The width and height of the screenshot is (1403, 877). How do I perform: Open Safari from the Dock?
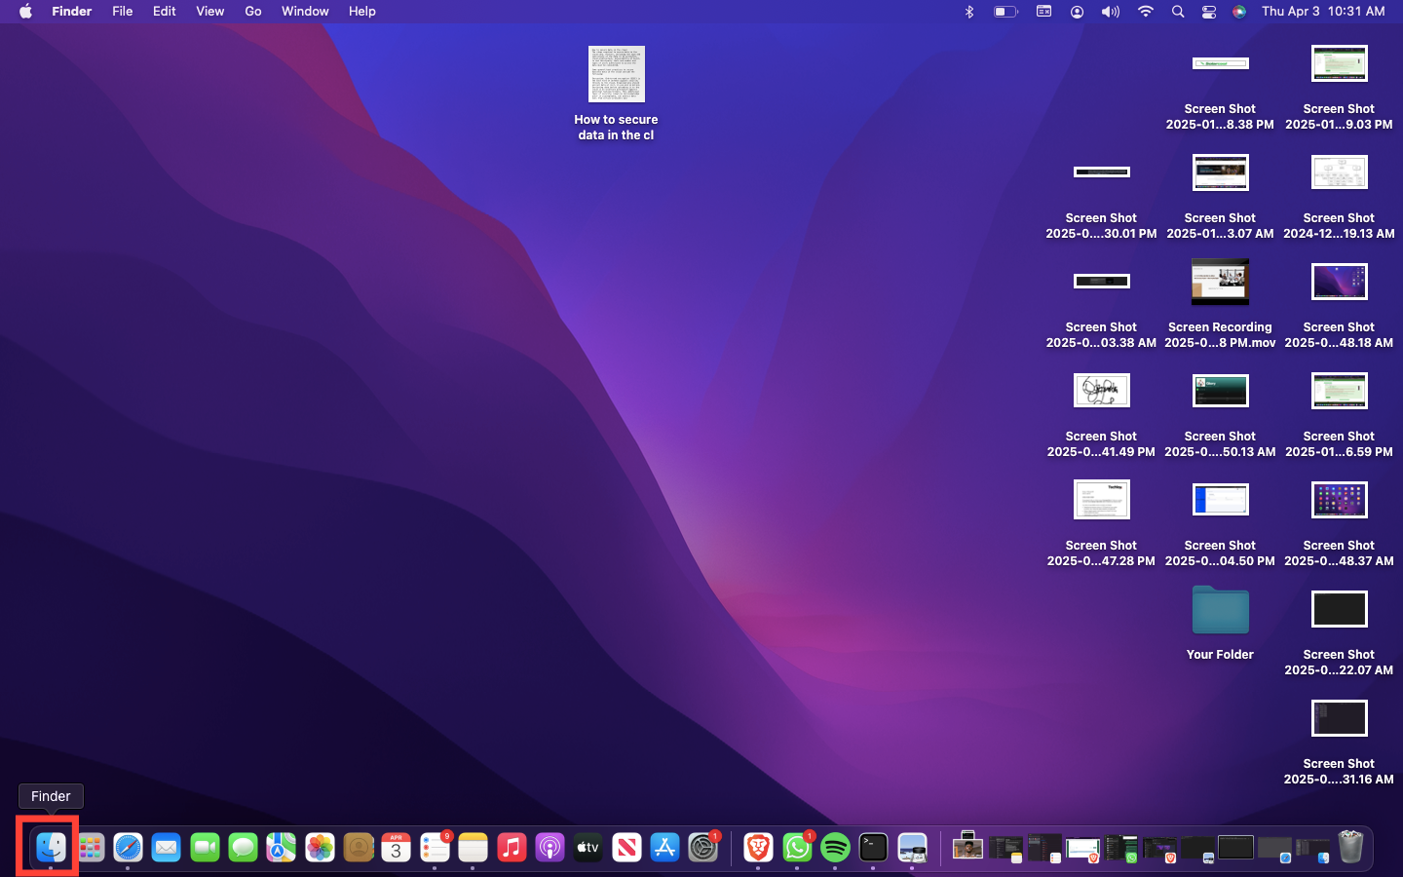point(128,848)
